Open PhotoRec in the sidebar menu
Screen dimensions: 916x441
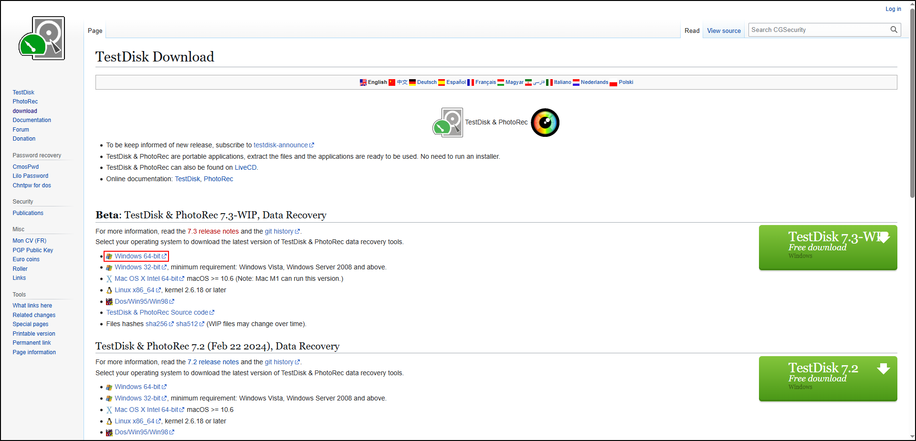(x=25, y=102)
